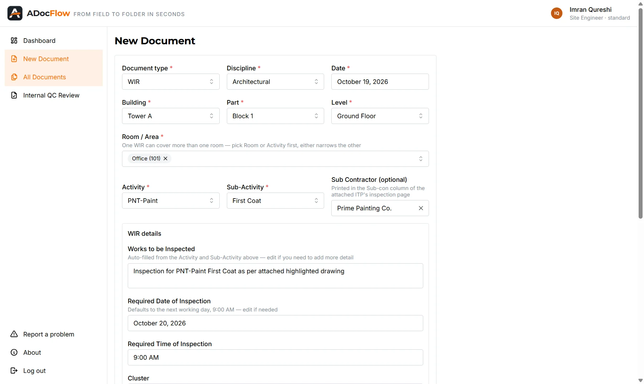Screen dimensions: 644x384
Task: Expand the Room / Area multi-select chevron
Action: [421, 159]
